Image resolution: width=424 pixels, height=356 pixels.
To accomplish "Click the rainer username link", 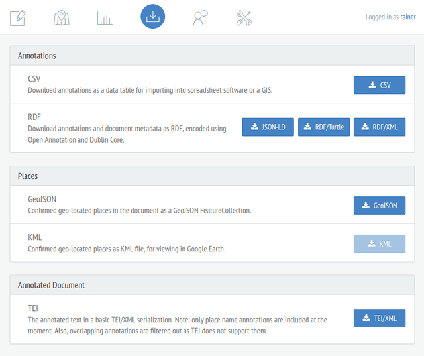I will [408, 17].
